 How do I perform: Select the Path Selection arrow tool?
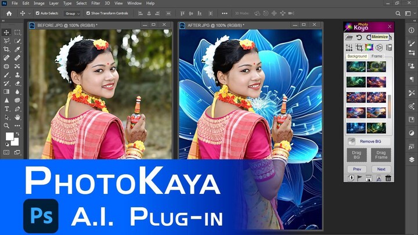click(6, 117)
